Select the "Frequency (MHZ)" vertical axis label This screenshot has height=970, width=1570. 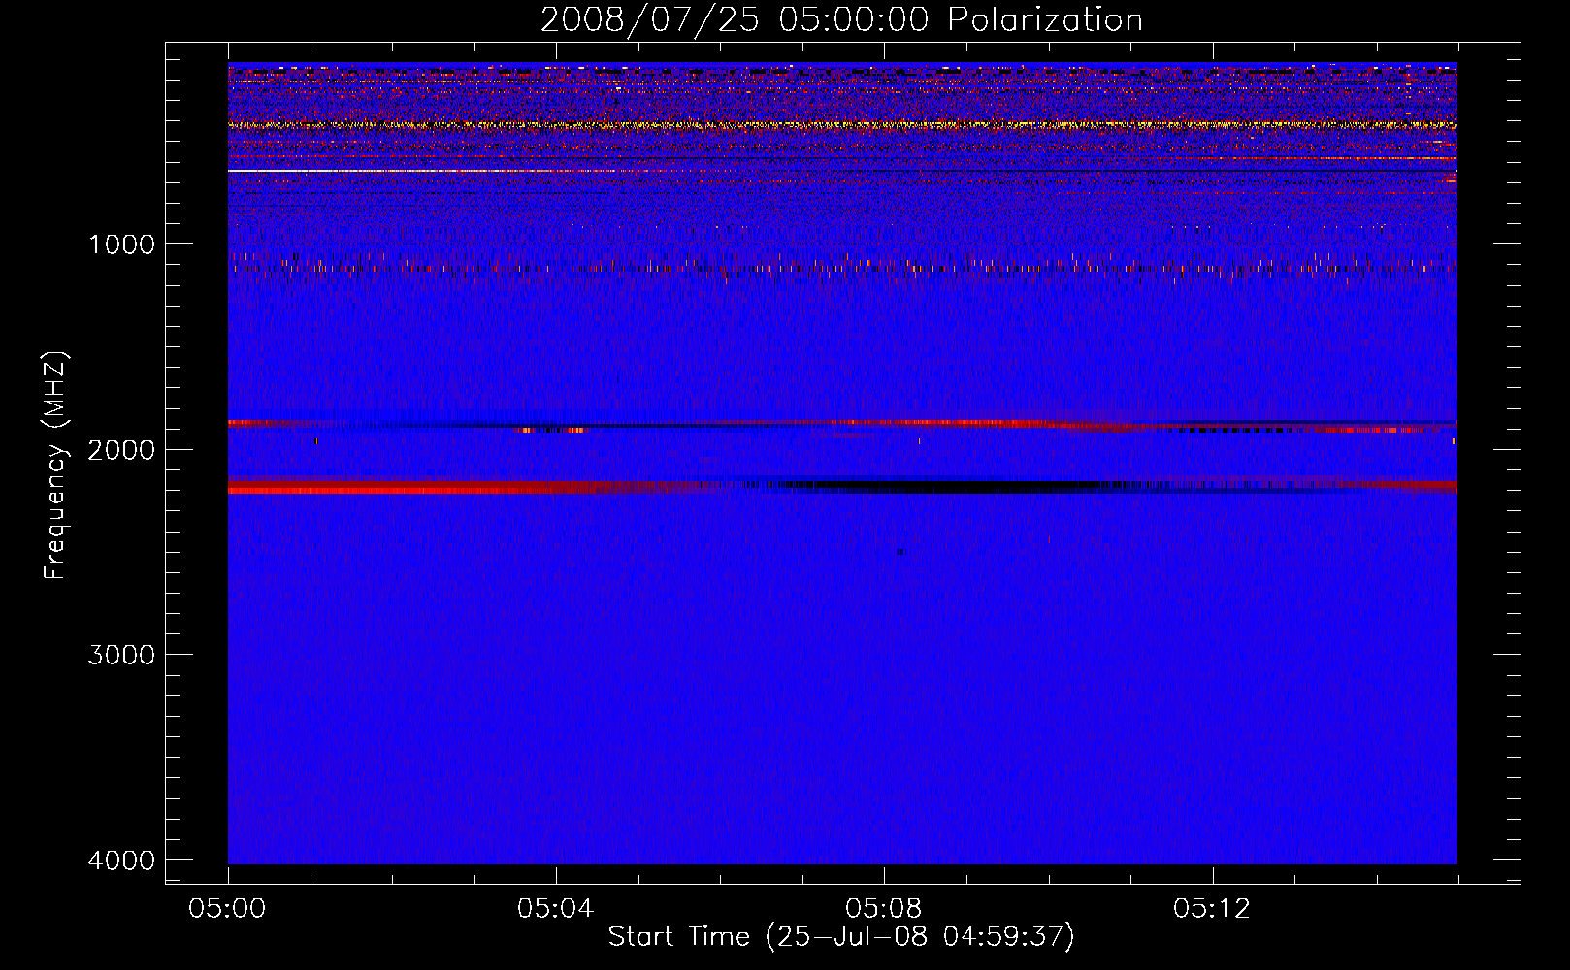click(55, 466)
